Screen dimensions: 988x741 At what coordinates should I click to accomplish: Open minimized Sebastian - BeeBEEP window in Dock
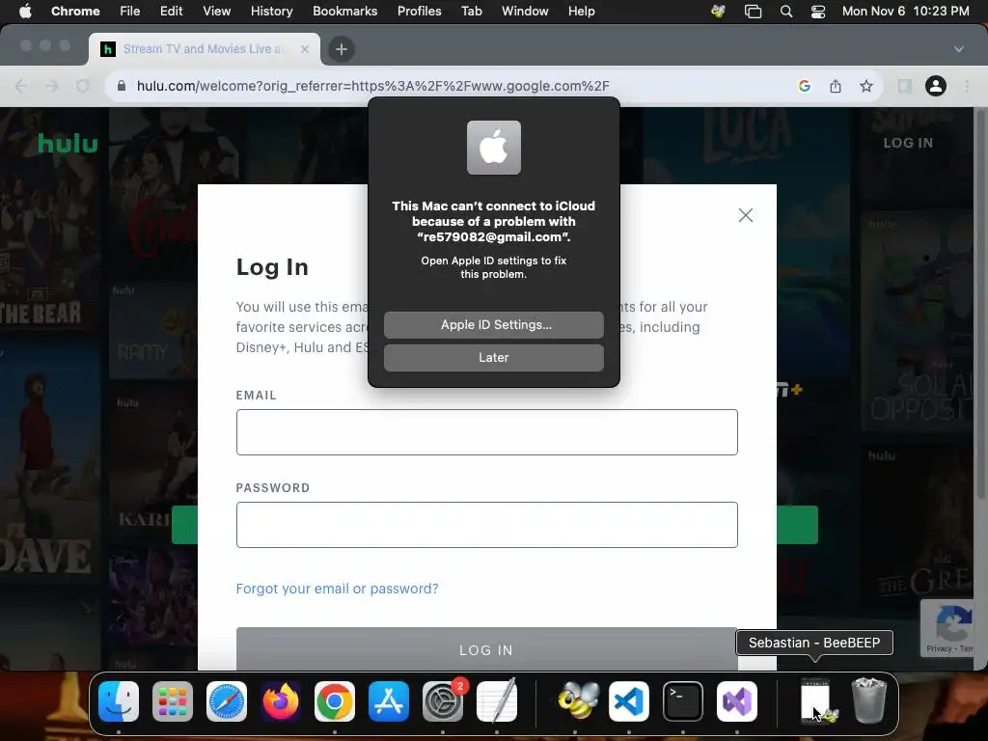coord(816,701)
